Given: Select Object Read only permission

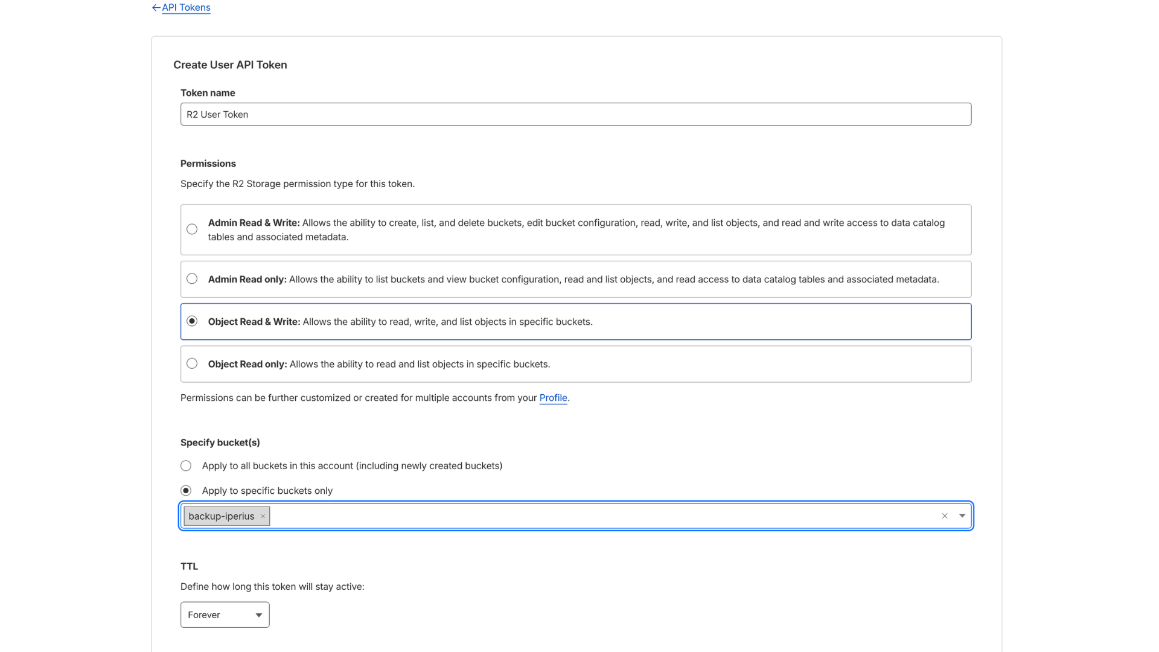Looking at the screenshot, I should coord(192,363).
